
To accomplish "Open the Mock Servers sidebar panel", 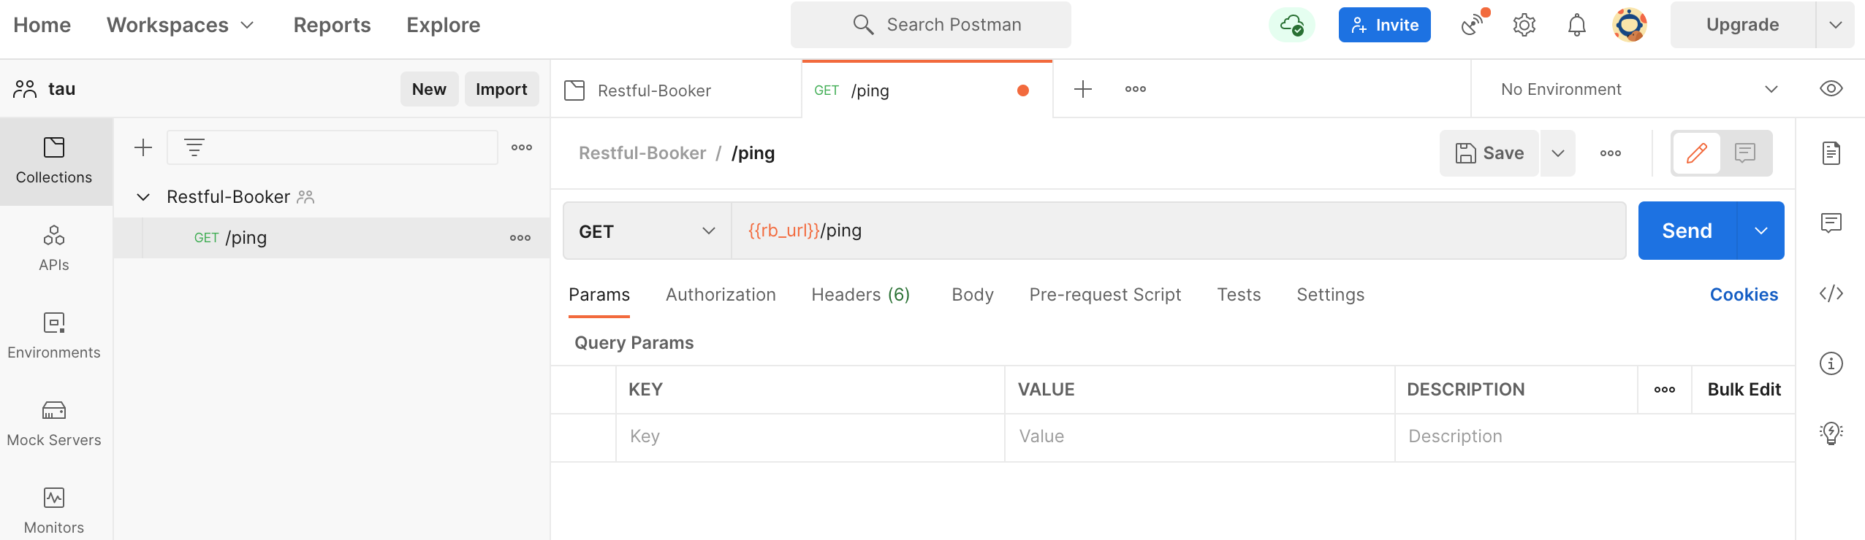I will 54,424.
